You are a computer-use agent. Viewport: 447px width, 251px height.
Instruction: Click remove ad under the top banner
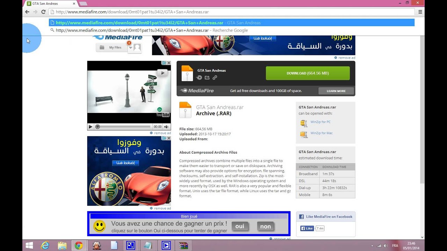[345, 58]
